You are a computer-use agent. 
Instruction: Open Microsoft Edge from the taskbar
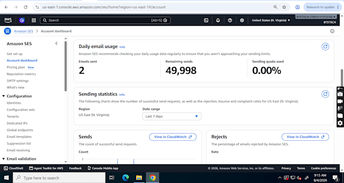[125, 178]
